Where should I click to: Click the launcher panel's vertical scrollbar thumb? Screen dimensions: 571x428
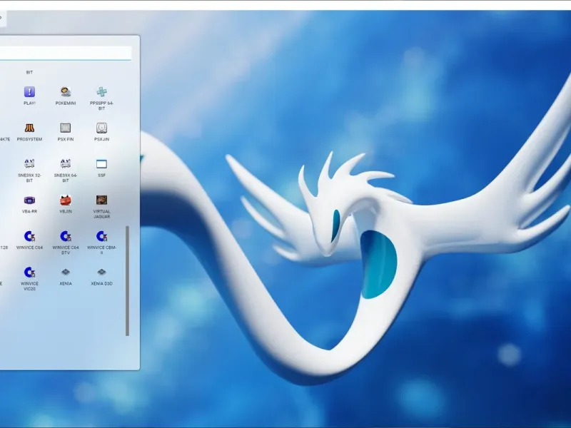128,280
